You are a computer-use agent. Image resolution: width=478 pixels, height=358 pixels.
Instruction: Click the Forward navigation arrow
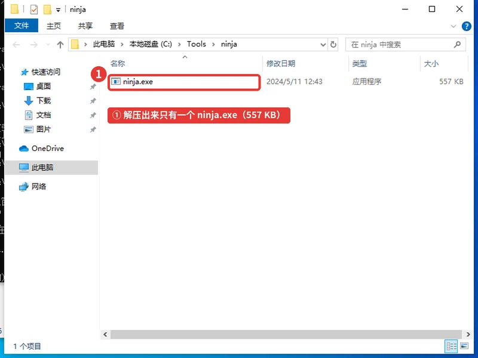point(34,45)
